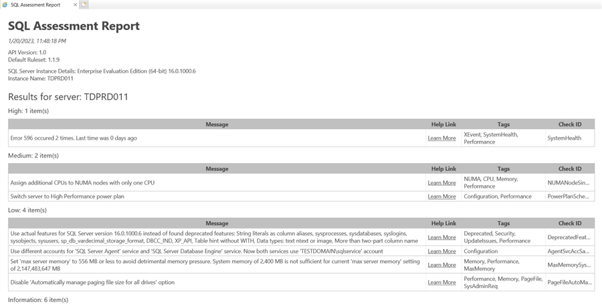Open Learn More for max server memory row
The height and width of the screenshot is (304, 602).
pos(441,265)
